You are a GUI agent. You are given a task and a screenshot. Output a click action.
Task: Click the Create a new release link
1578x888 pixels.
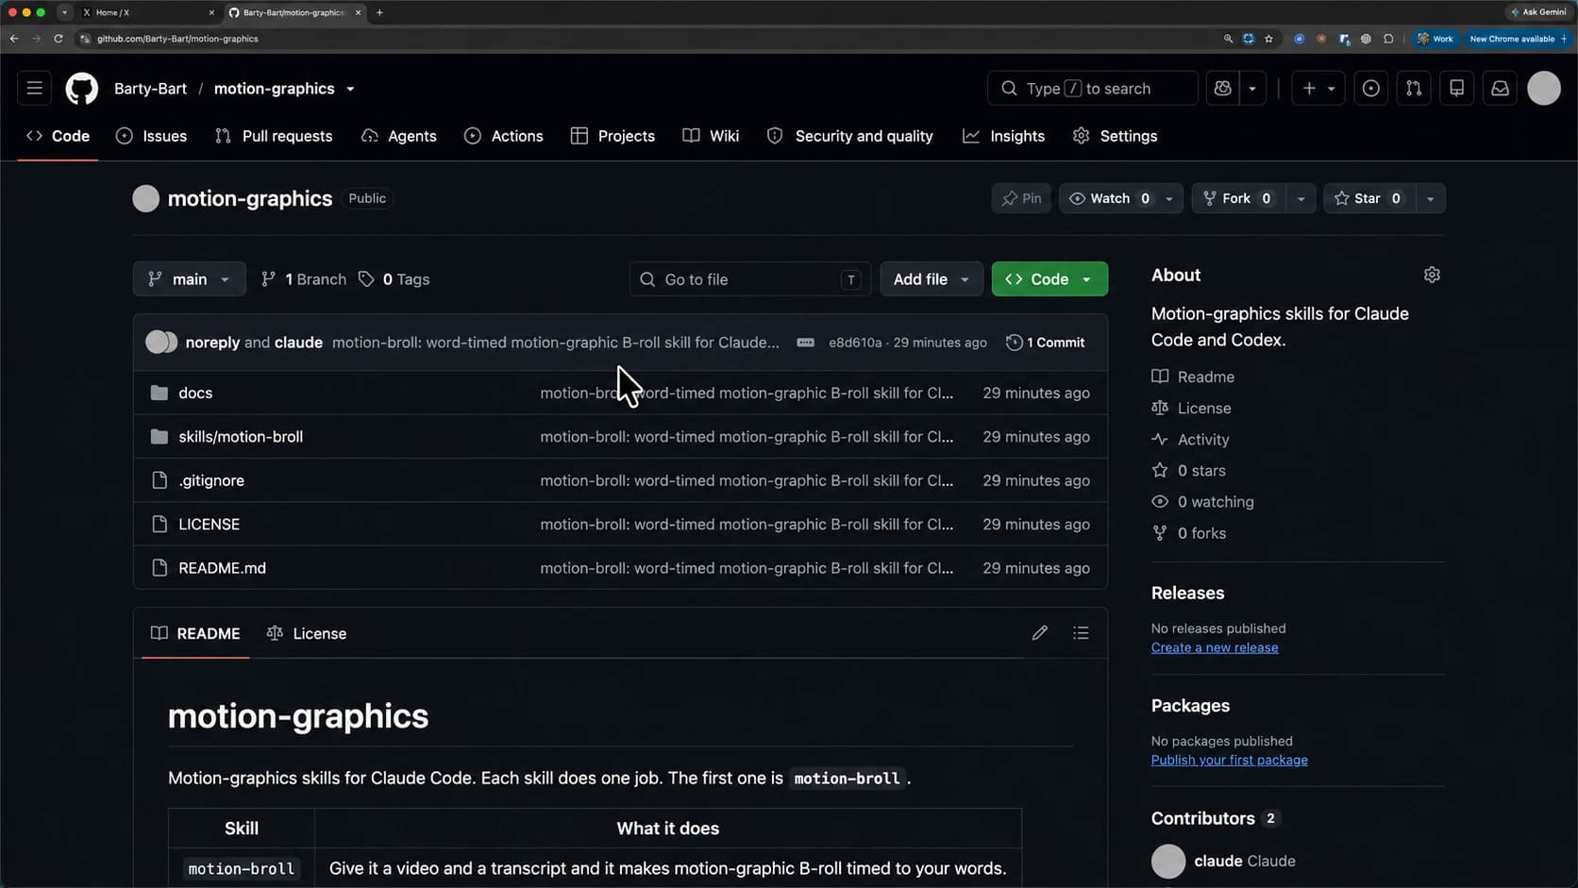pyautogui.click(x=1215, y=647)
